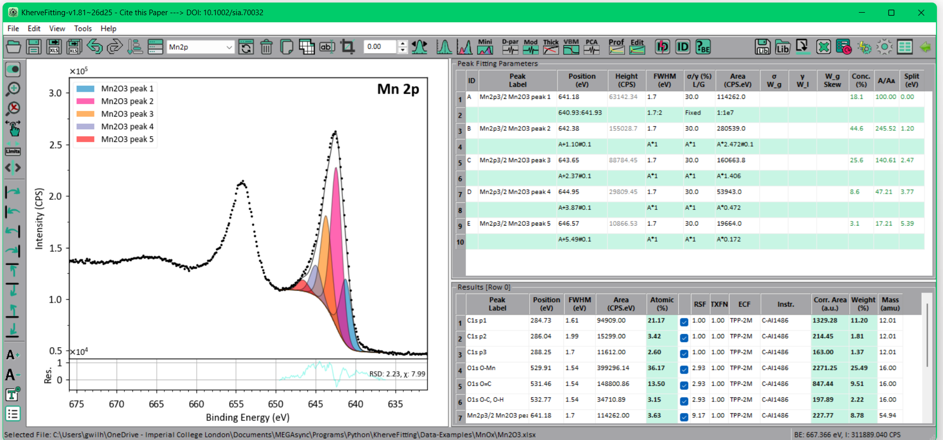Open the Thick thickness tool
The height and width of the screenshot is (440, 943).
pos(551,47)
